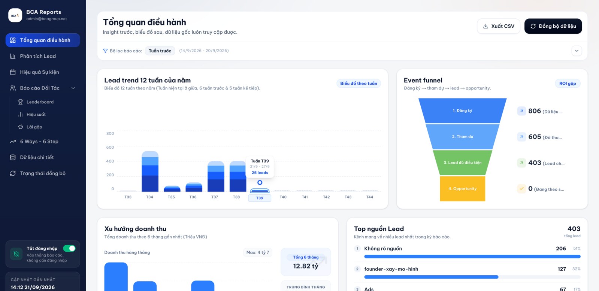Click the Leaderboard trophy icon
The width and height of the screenshot is (599, 291).
pyautogui.click(x=21, y=102)
